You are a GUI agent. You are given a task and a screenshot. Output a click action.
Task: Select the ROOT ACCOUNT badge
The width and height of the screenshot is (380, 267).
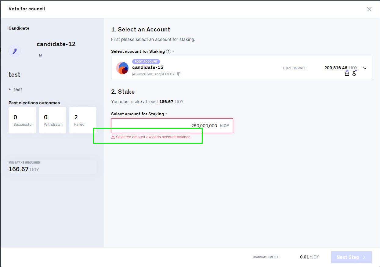click(146, 62)
